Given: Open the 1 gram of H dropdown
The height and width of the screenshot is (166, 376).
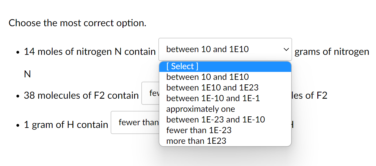Looking at the screenshot, I should pyautogui.click(x=135, y=122).
